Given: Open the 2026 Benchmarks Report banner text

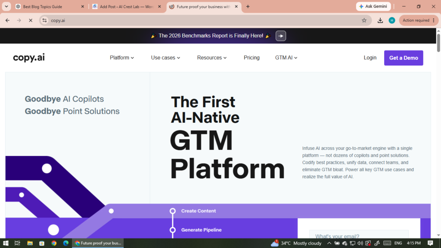Looking at the screenshot, I should [x=211, y=36].
